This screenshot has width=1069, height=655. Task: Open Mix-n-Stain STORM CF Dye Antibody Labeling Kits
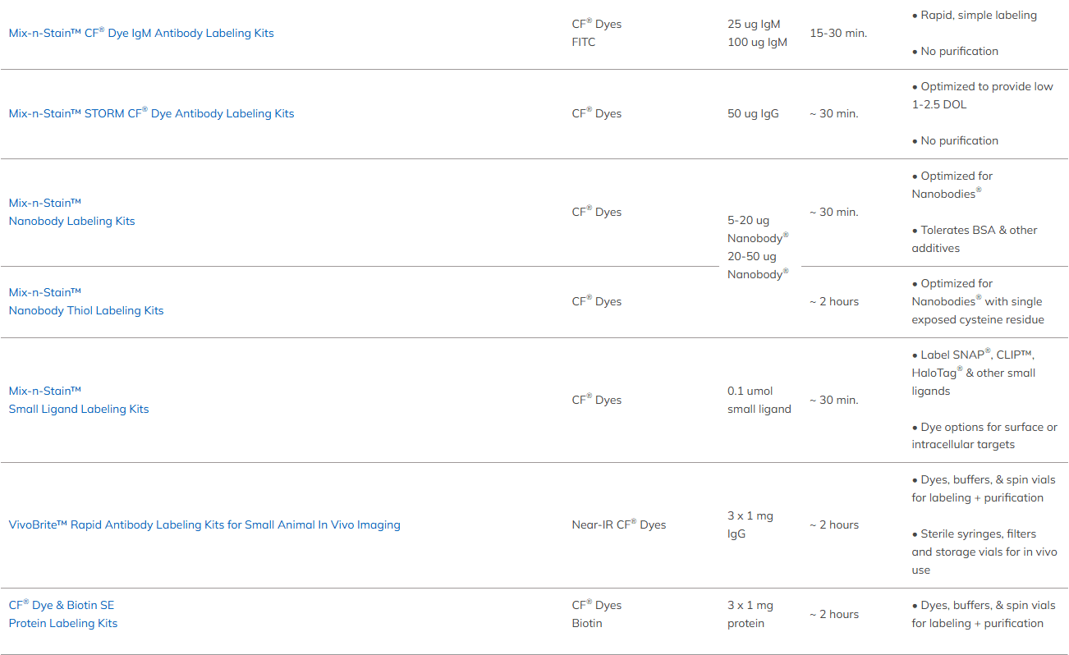[151, 114]
